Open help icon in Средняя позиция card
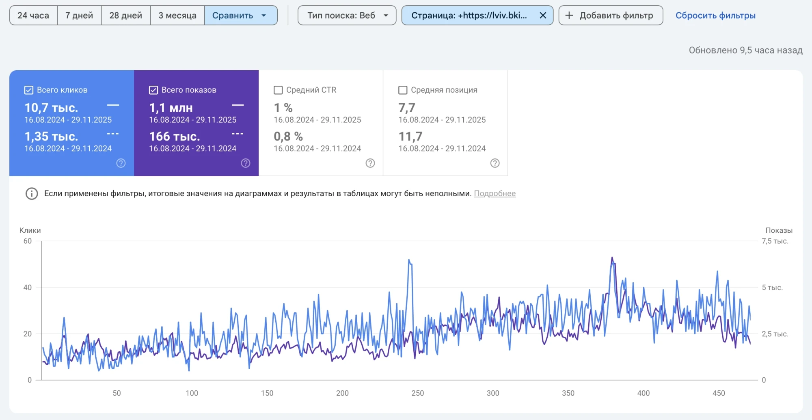 (x=495, y=163)
